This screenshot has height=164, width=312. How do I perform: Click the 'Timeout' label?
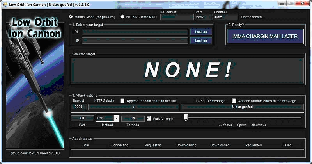pos(78,101)
